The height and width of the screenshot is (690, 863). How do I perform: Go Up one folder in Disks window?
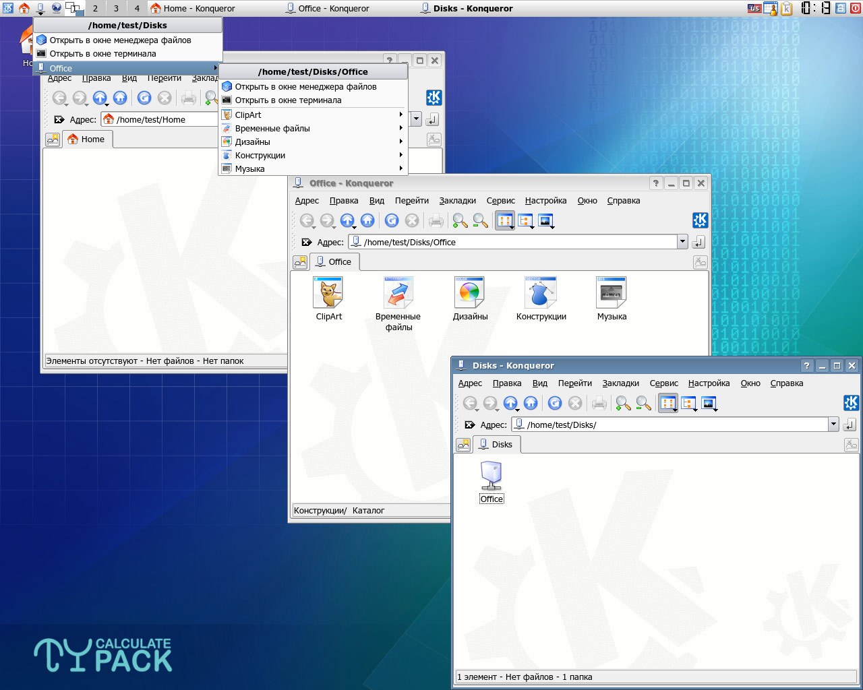pyautogui.click(x=510, y=403)
